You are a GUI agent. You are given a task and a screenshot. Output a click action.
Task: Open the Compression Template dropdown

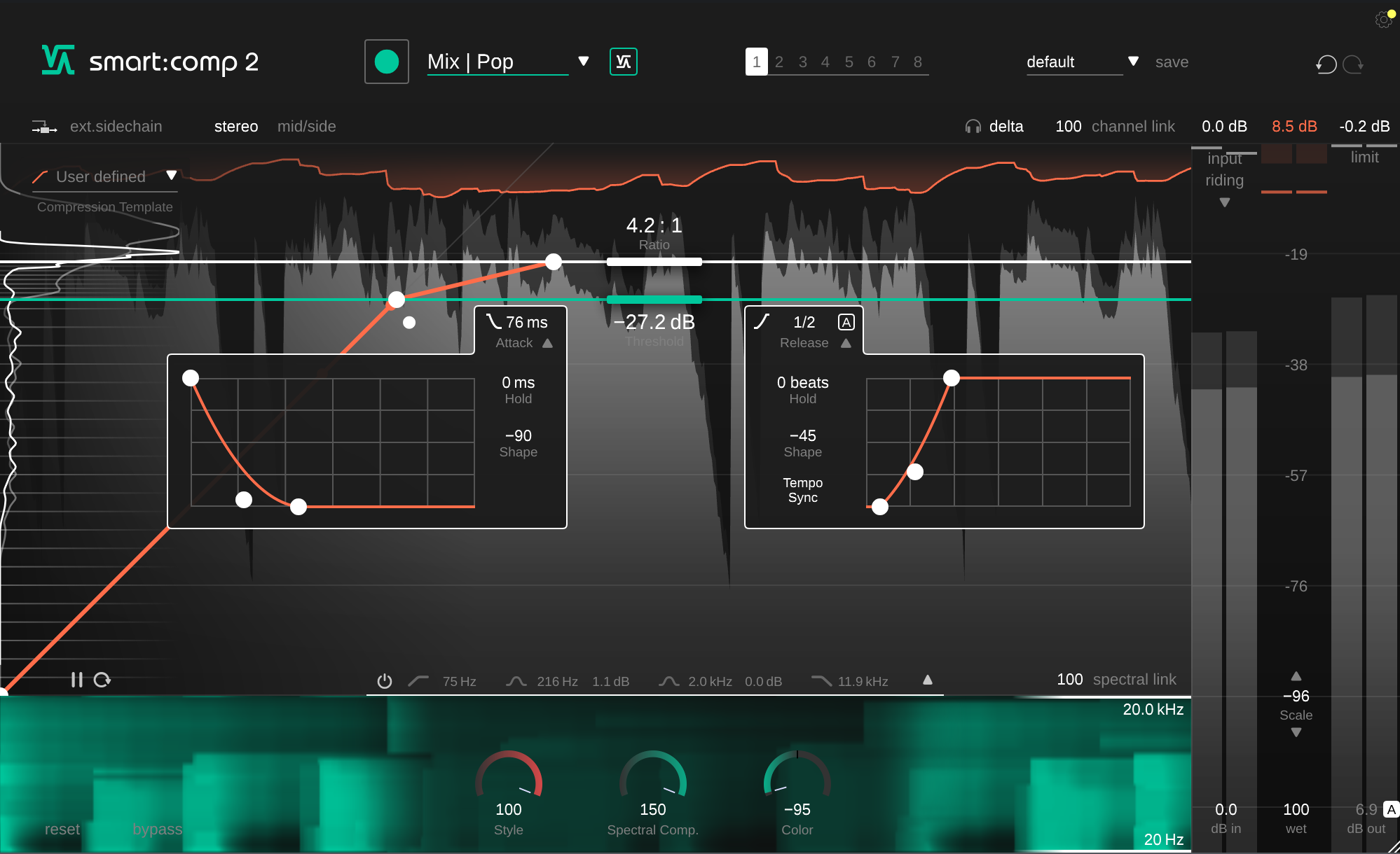pyautogui.click(x=172, y=176)
